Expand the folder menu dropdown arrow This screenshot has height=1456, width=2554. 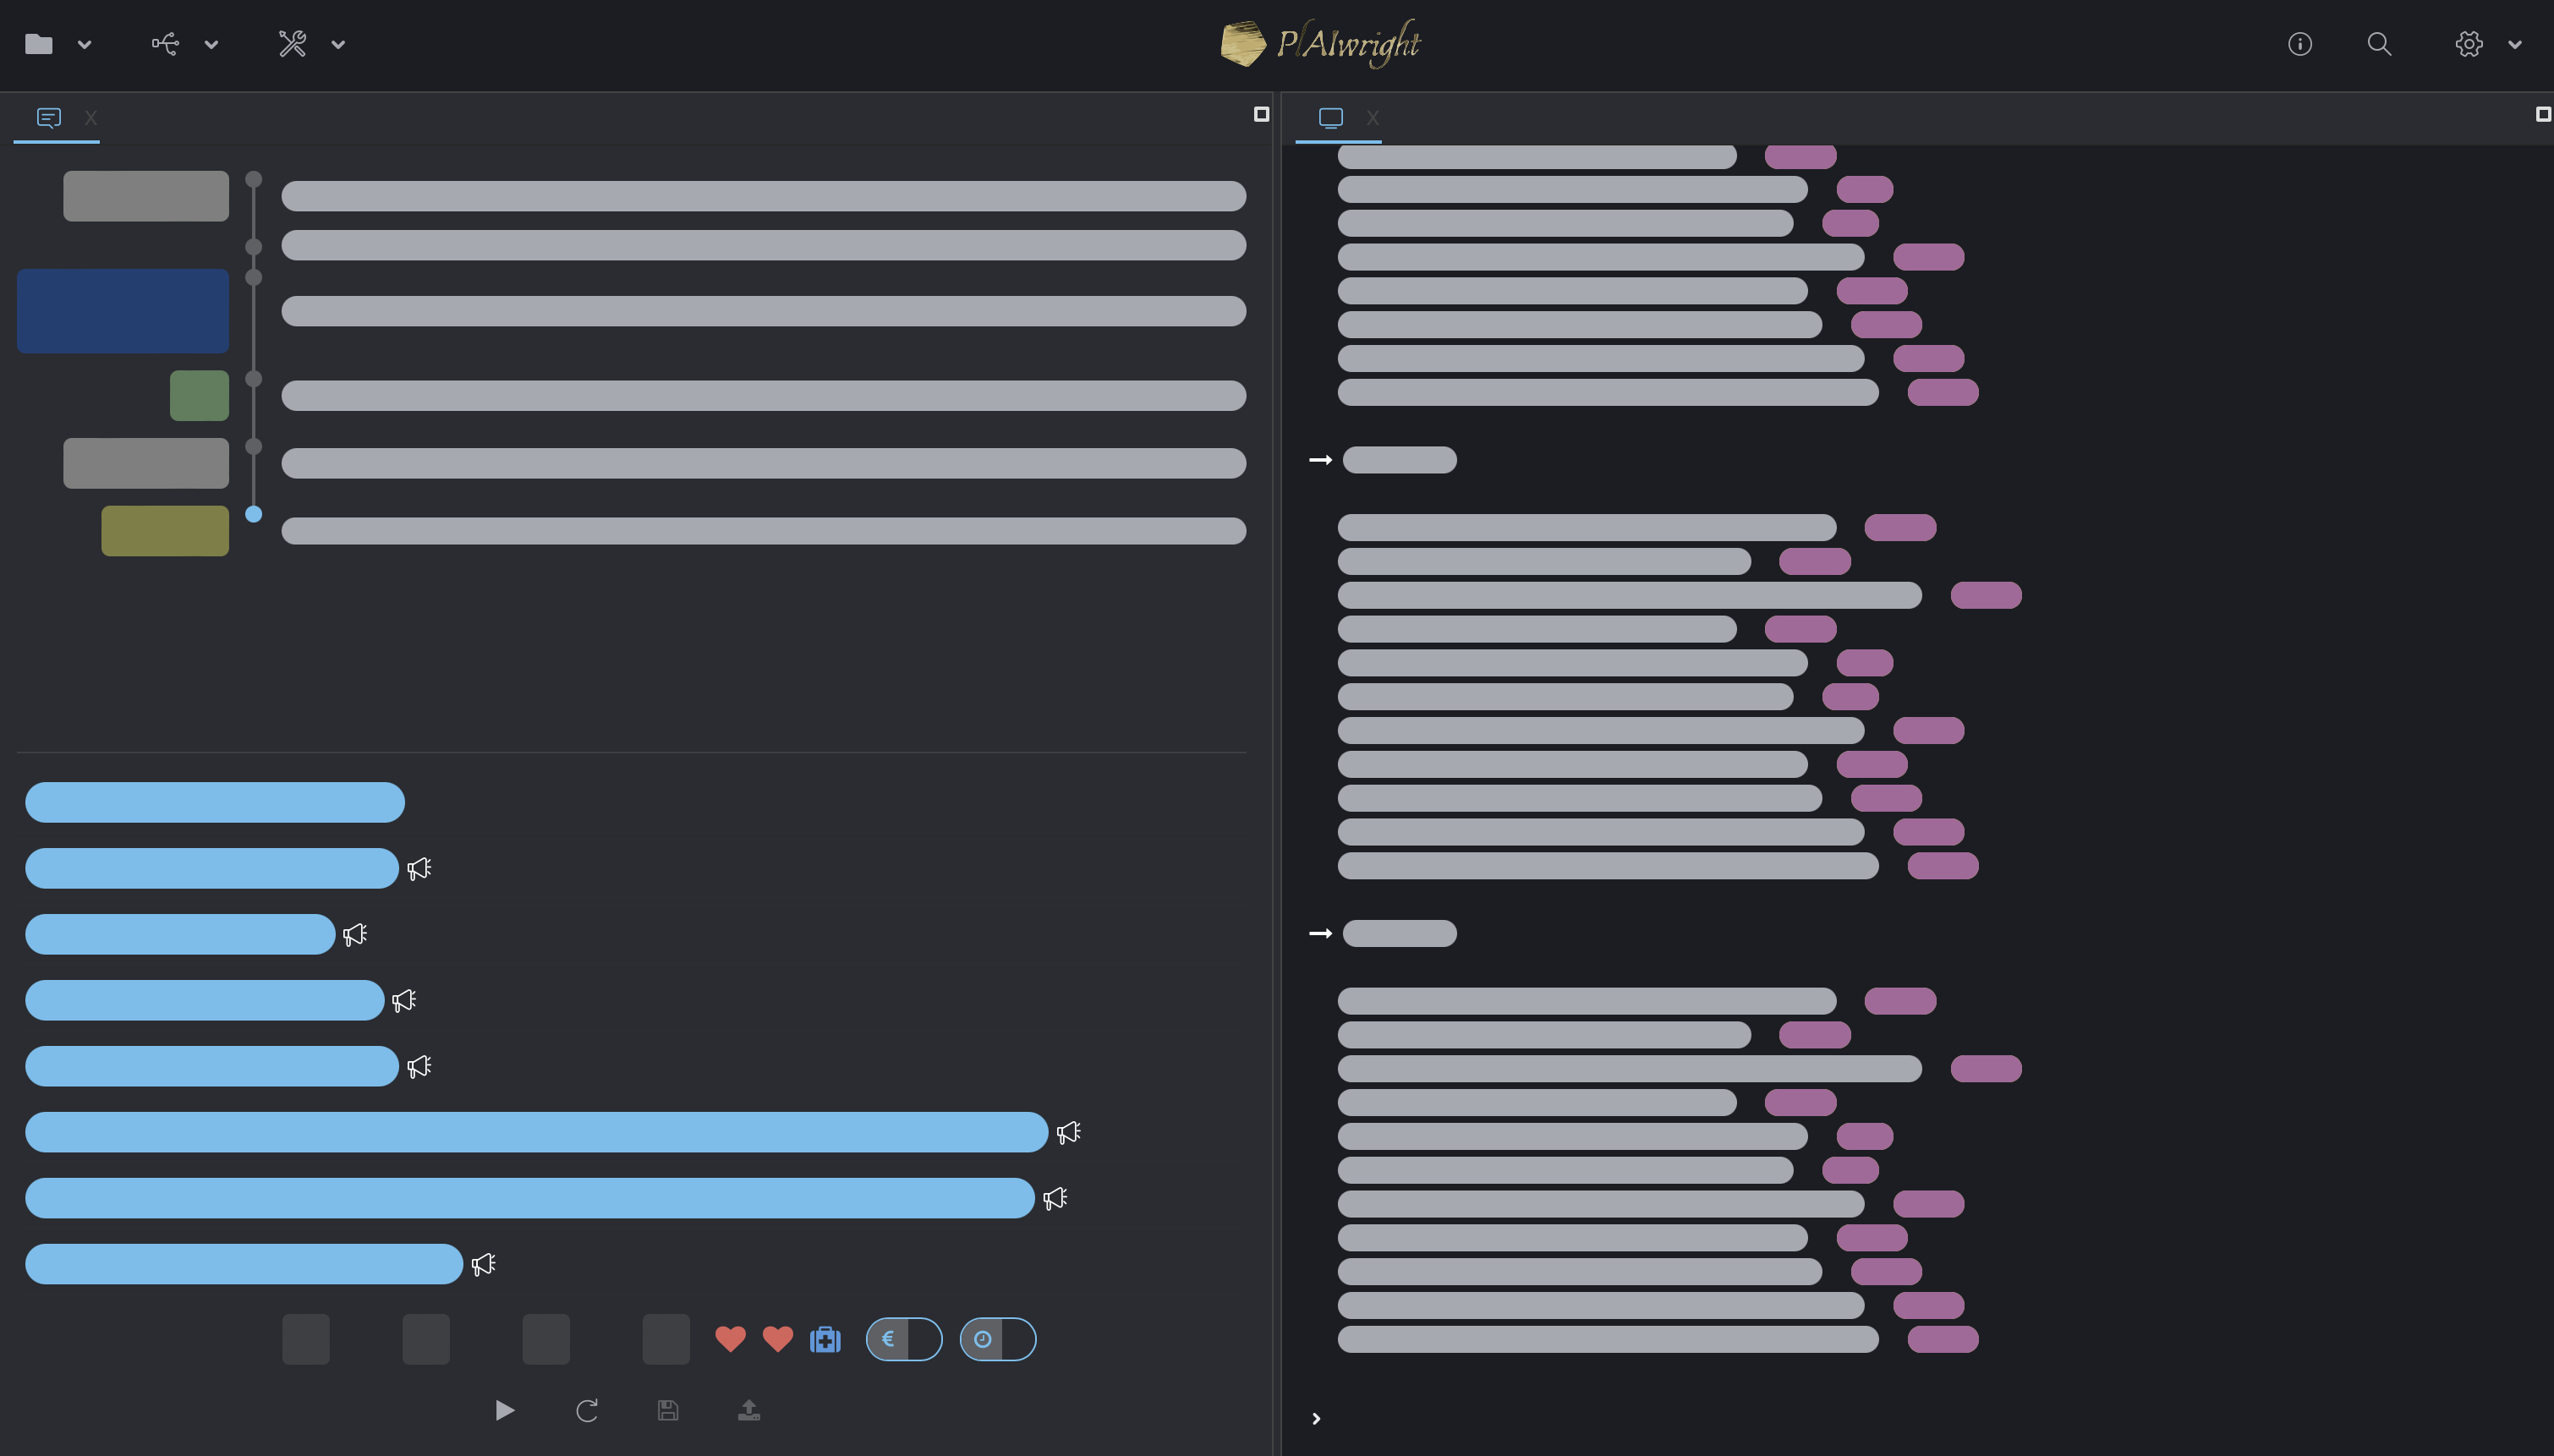click(85, 44)
